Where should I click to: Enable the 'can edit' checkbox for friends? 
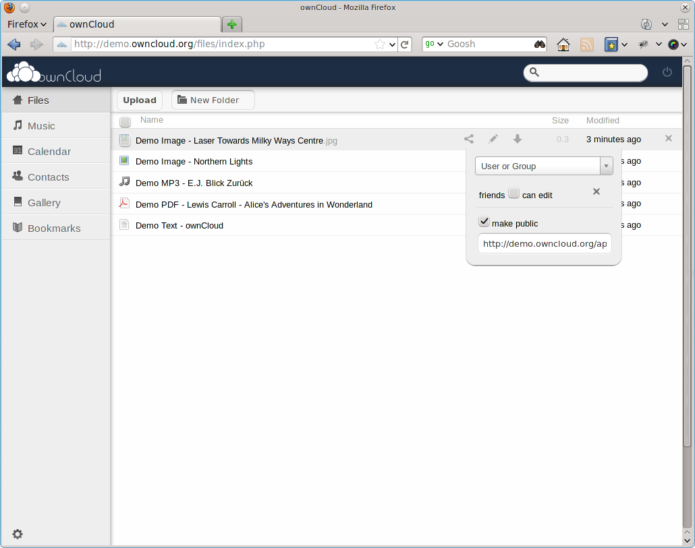click(x=513, y=193)
